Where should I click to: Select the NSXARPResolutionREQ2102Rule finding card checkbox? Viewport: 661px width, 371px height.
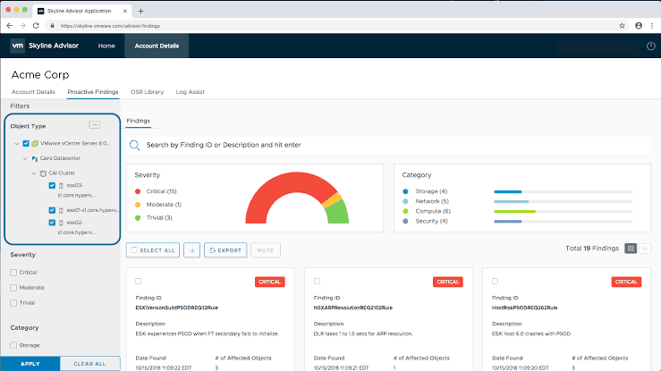[317, 281]
